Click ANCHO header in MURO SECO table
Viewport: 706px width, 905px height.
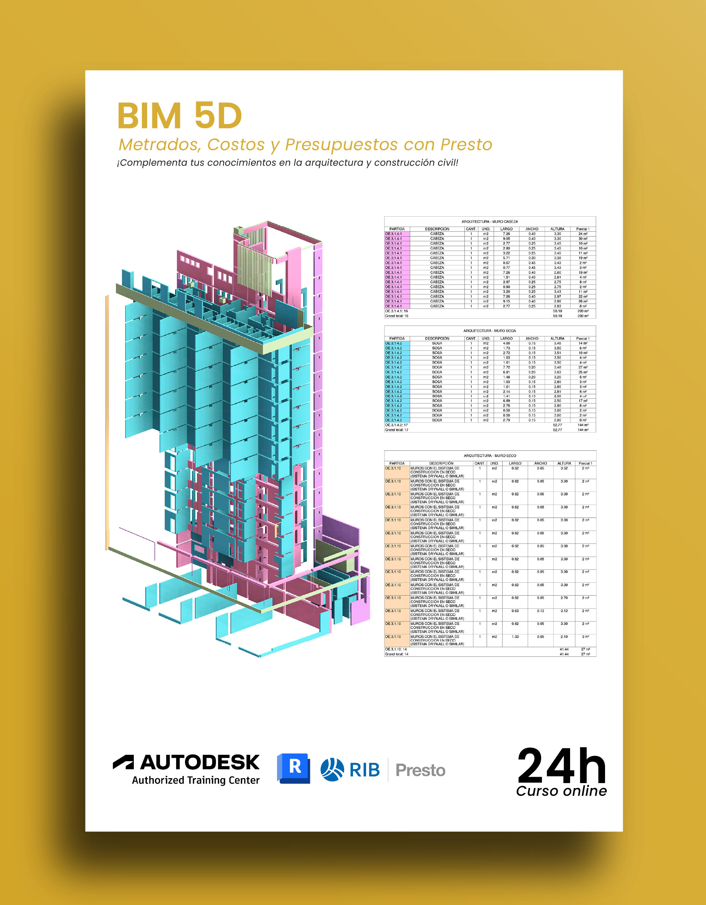tap(540, 463)
